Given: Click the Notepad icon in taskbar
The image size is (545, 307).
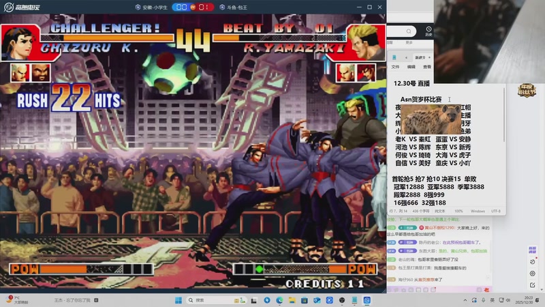Looking at the screenshot, I should [354, 300].
